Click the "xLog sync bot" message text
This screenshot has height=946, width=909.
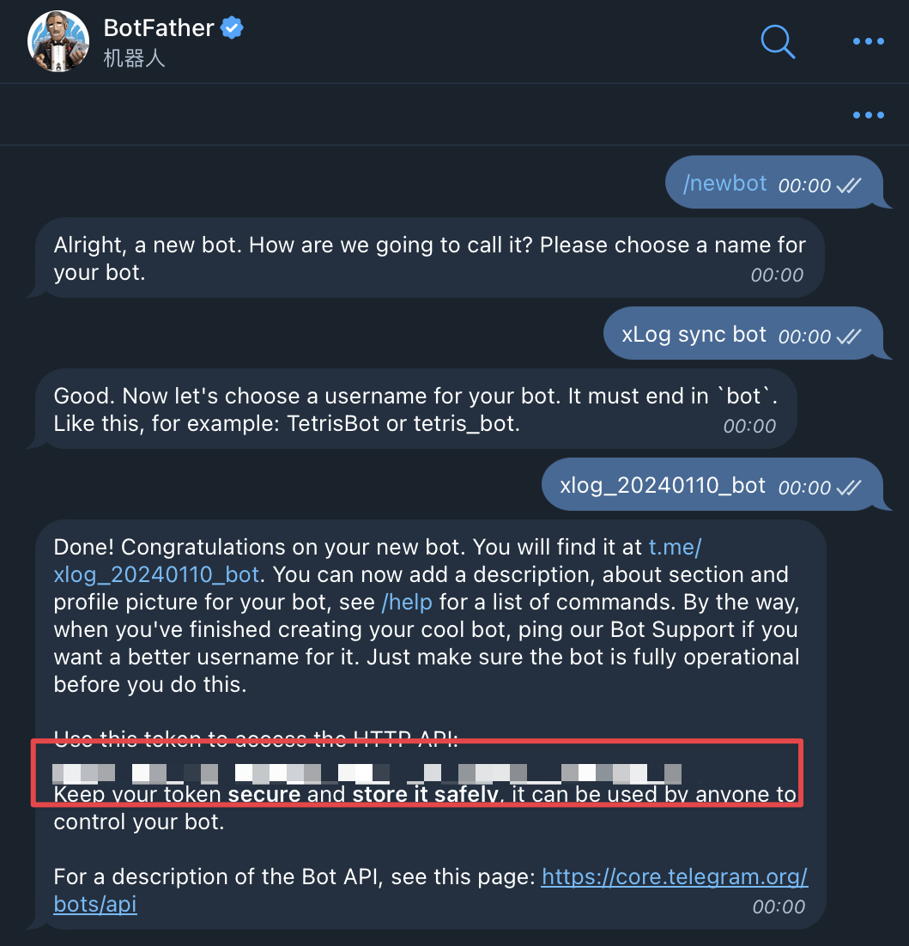click(694, 335)
